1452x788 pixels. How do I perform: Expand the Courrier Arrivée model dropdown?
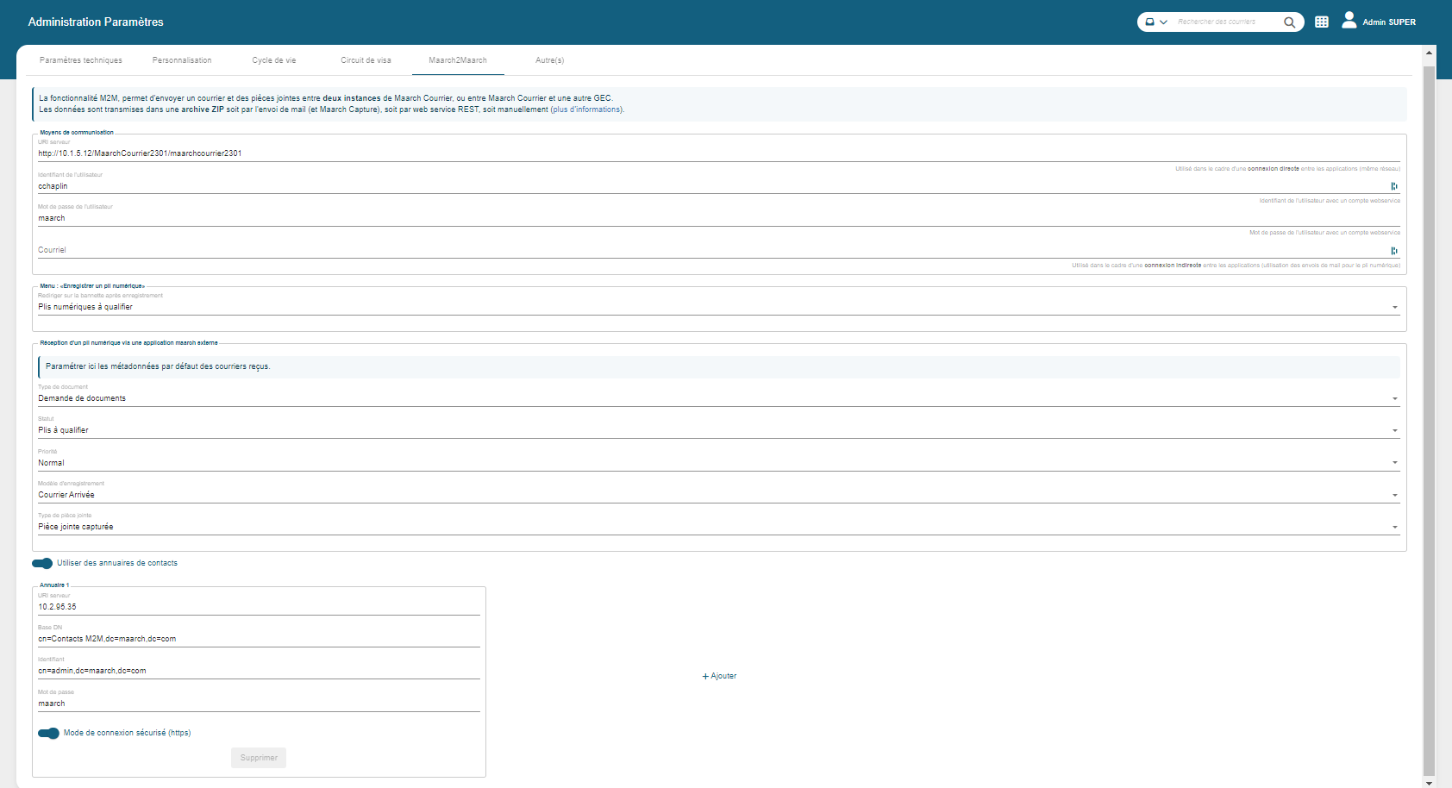pos(1394,496)
